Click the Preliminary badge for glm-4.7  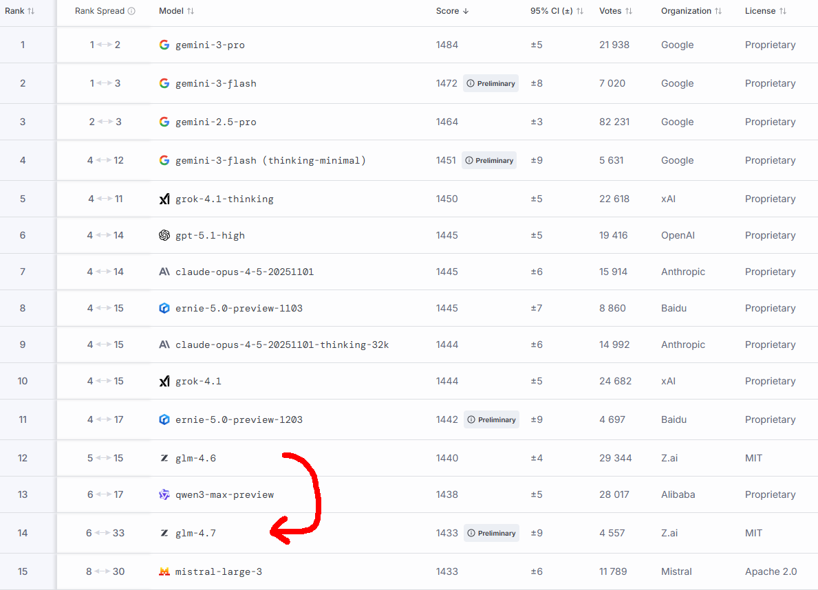coord(491,533)
